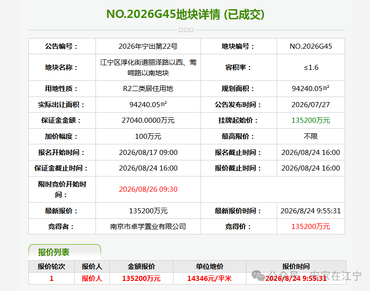Click the red 竞得价 value 135200万元
This screenshot has width=374, height=291.
[x=311, y=227]
